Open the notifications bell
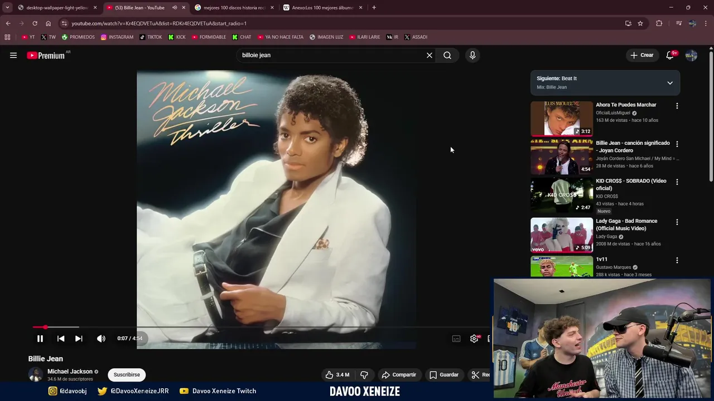This screenshot has width=714, height=401. click(x=670, y=55)
